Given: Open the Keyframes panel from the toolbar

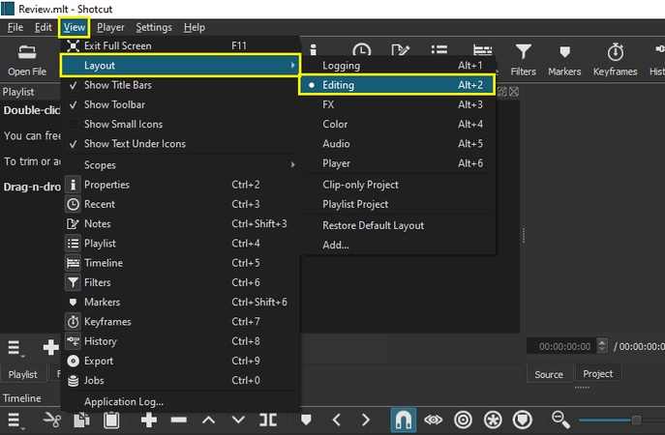Looking at the screenshot, I should tap(615, 60).
